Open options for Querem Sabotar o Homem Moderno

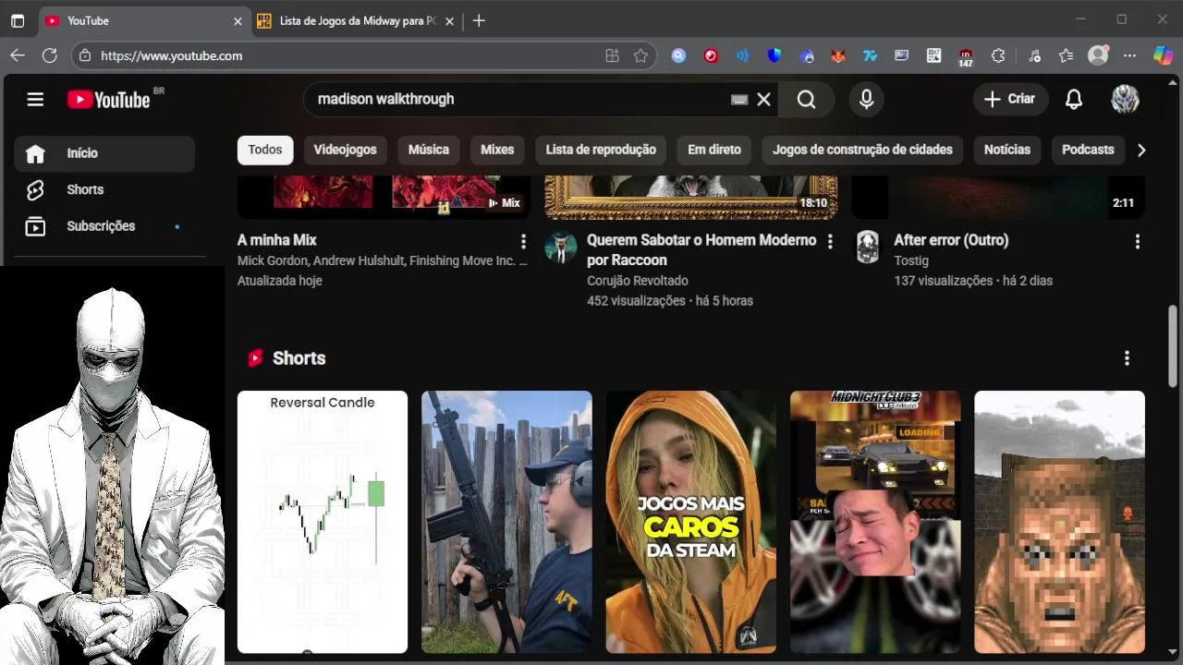(830, 241)
